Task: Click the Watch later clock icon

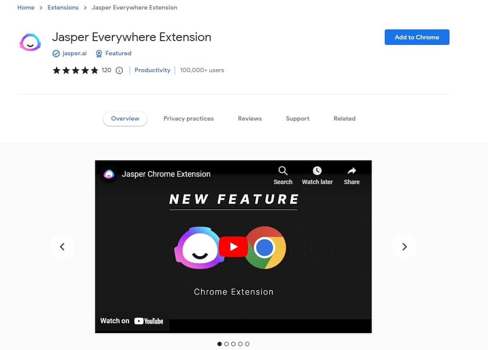Action: pos(317,171)
